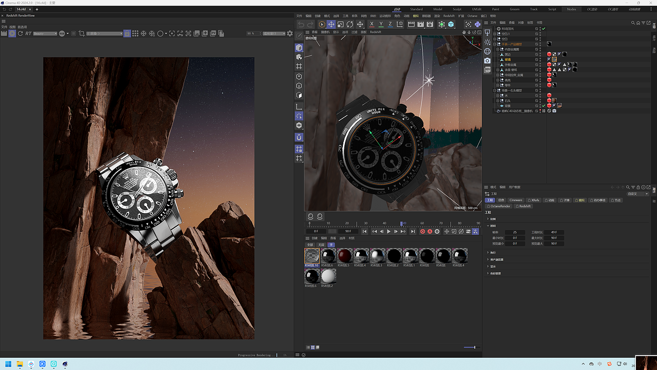The height and width of the screenshot is (370, 657).
Task: Click the globe icon beside the Object Manager
Action: coord(487,51)
